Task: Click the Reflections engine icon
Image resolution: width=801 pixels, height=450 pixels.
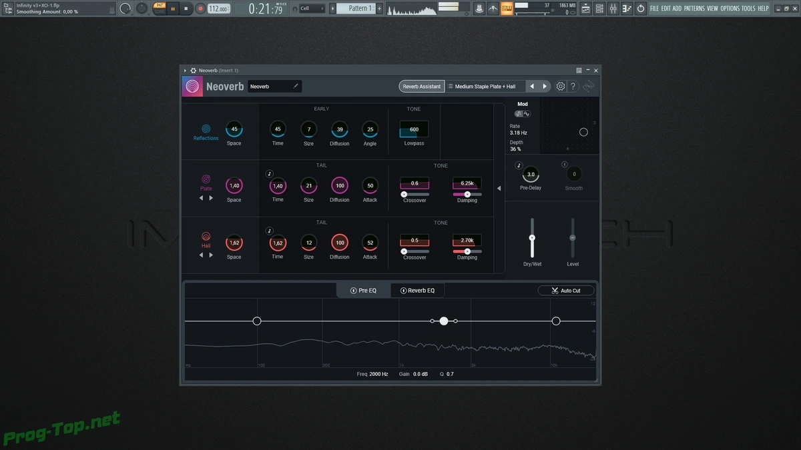Action: click(206, 129)
